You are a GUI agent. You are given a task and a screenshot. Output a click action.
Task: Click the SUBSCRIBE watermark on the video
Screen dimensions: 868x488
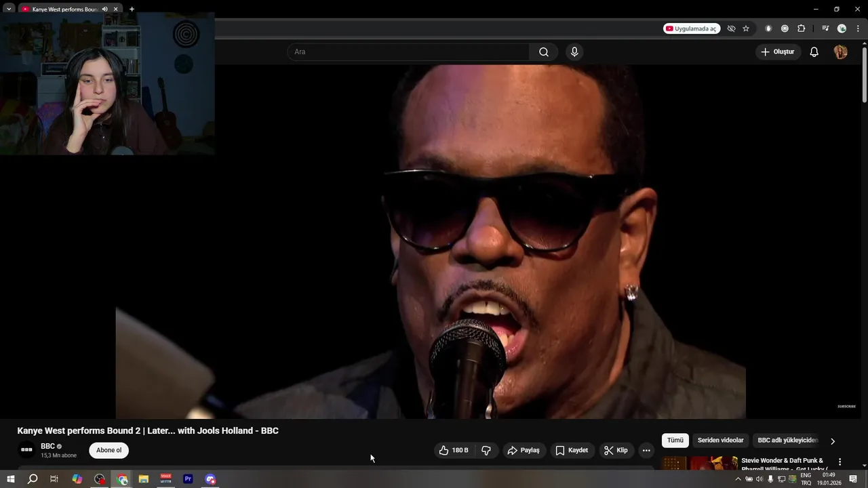(x=846, y=407)
